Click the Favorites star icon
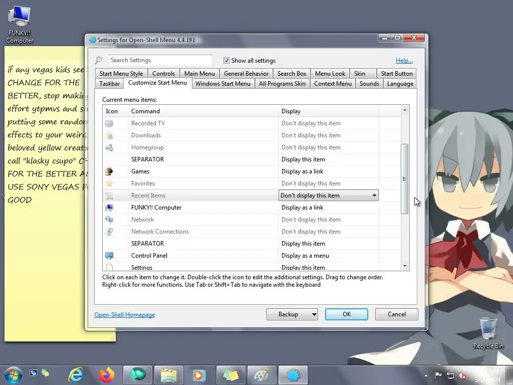Viewport: 513px width, 385px height. (109, 183)
